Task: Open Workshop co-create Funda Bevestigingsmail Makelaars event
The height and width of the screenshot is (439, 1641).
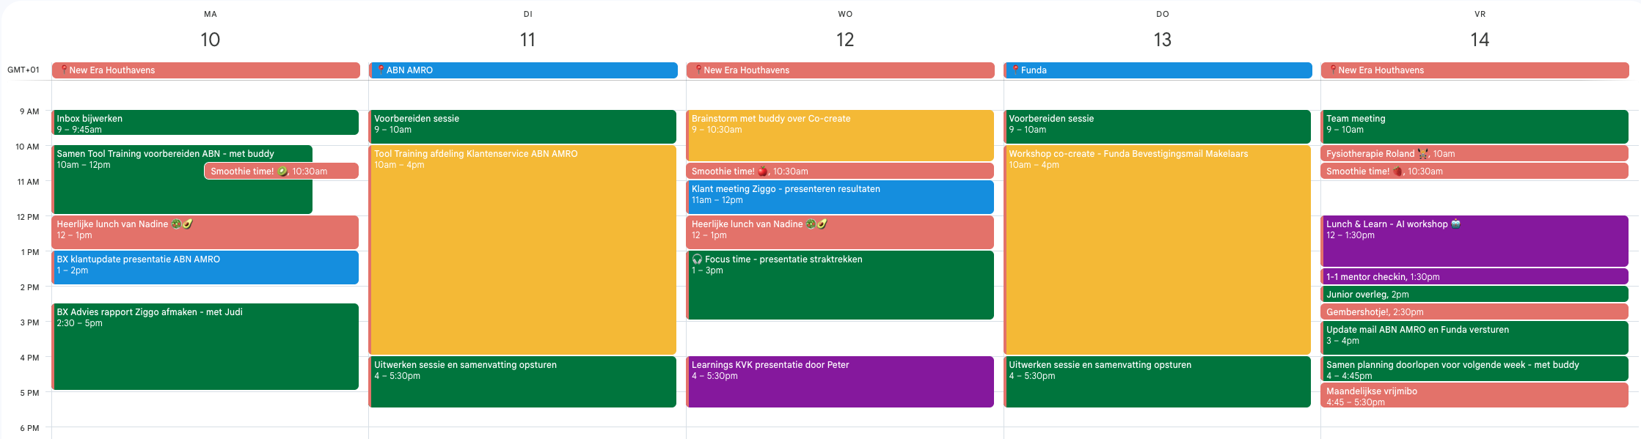Action: (1158, 250)
